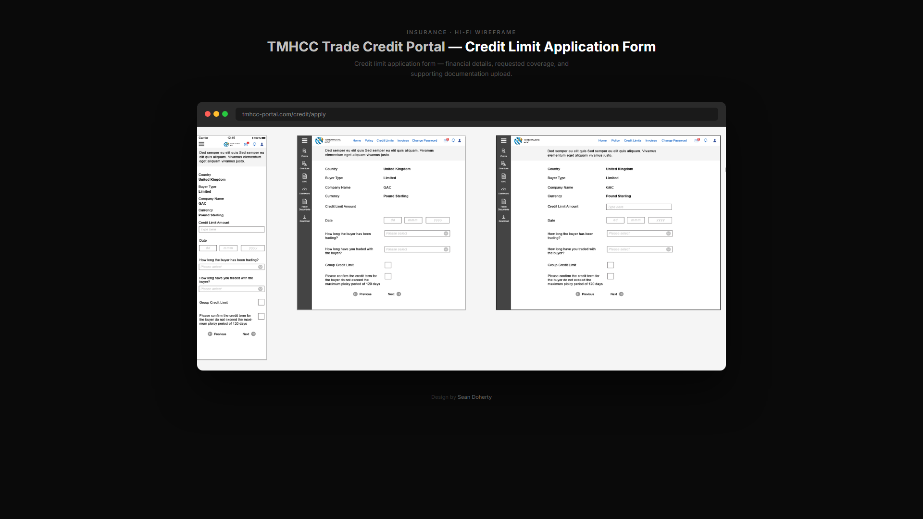The height and width of the screenshot is (519, 923).
Task: Open the Please select dropdown on mobile view
Action: pyautogui.click(x=231, y=267)
